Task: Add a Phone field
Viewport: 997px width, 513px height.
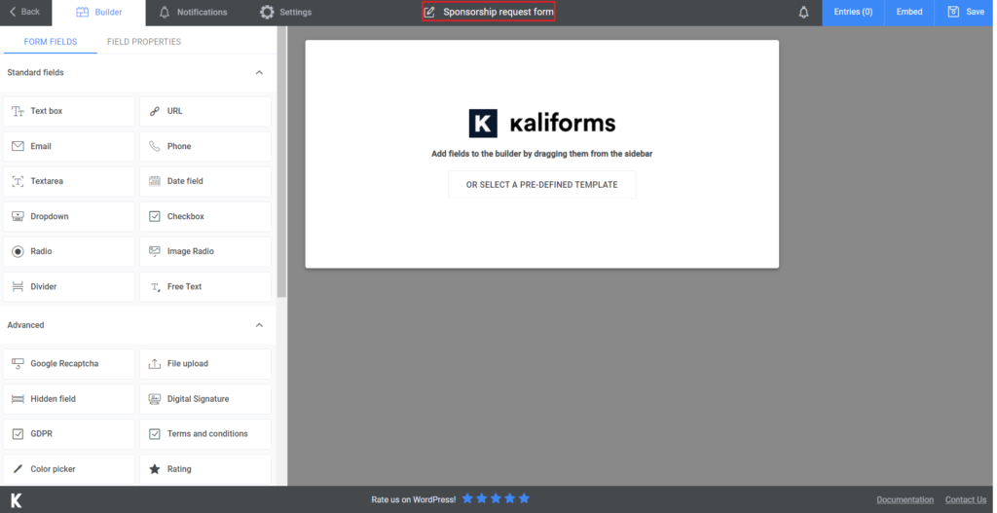Action: 205,146
